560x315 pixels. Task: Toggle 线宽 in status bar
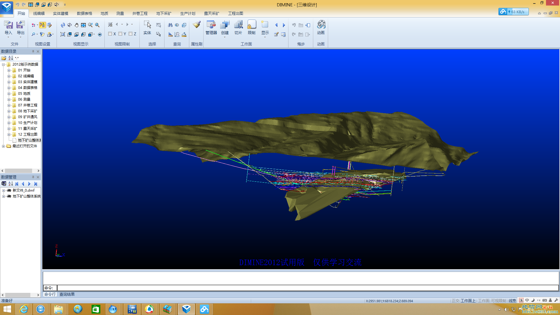point(512,301)
